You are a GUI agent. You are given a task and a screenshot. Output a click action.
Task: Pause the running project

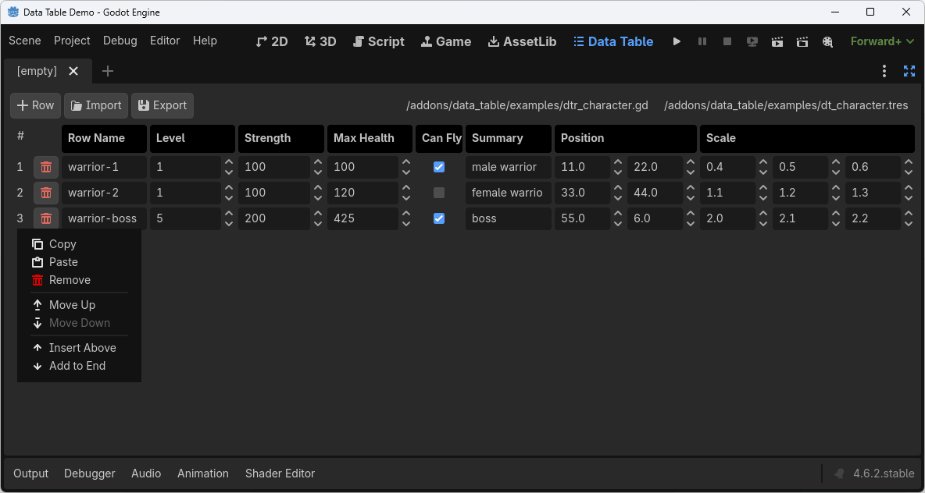pyautogui.click(x=702, y=41)
